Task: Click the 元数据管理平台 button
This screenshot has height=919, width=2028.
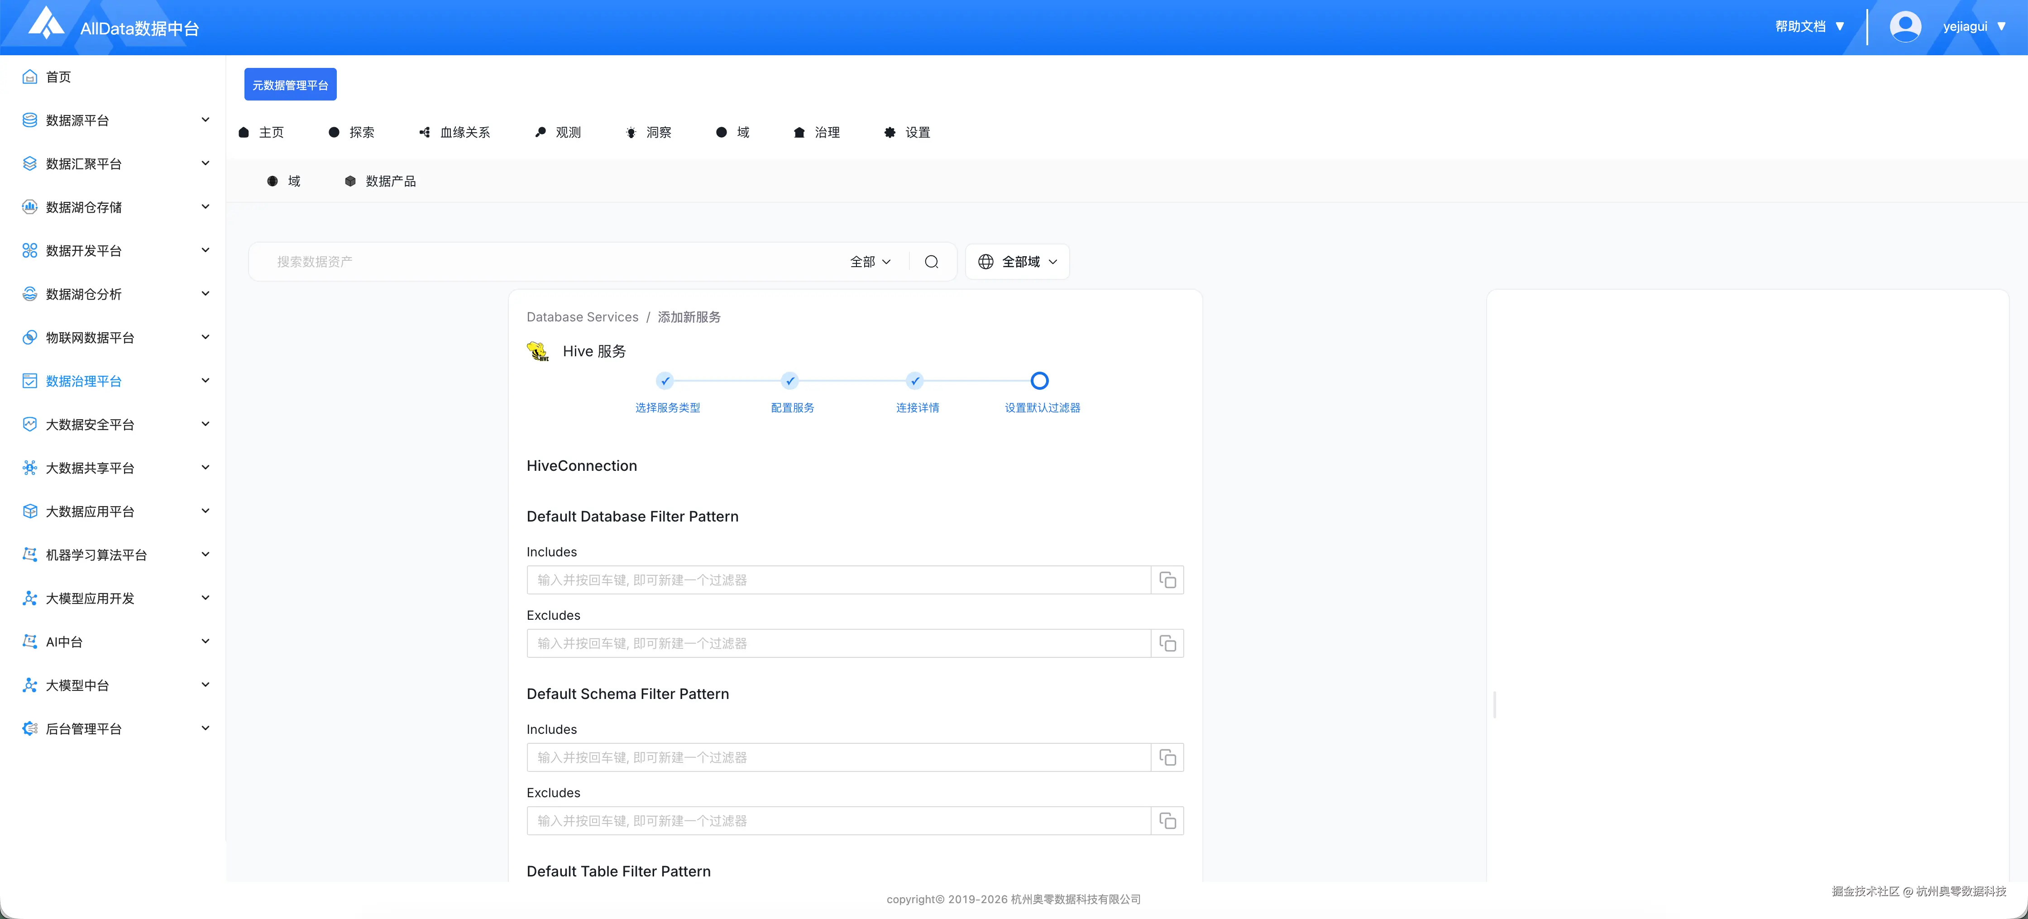Action: [x=291, y=84]
